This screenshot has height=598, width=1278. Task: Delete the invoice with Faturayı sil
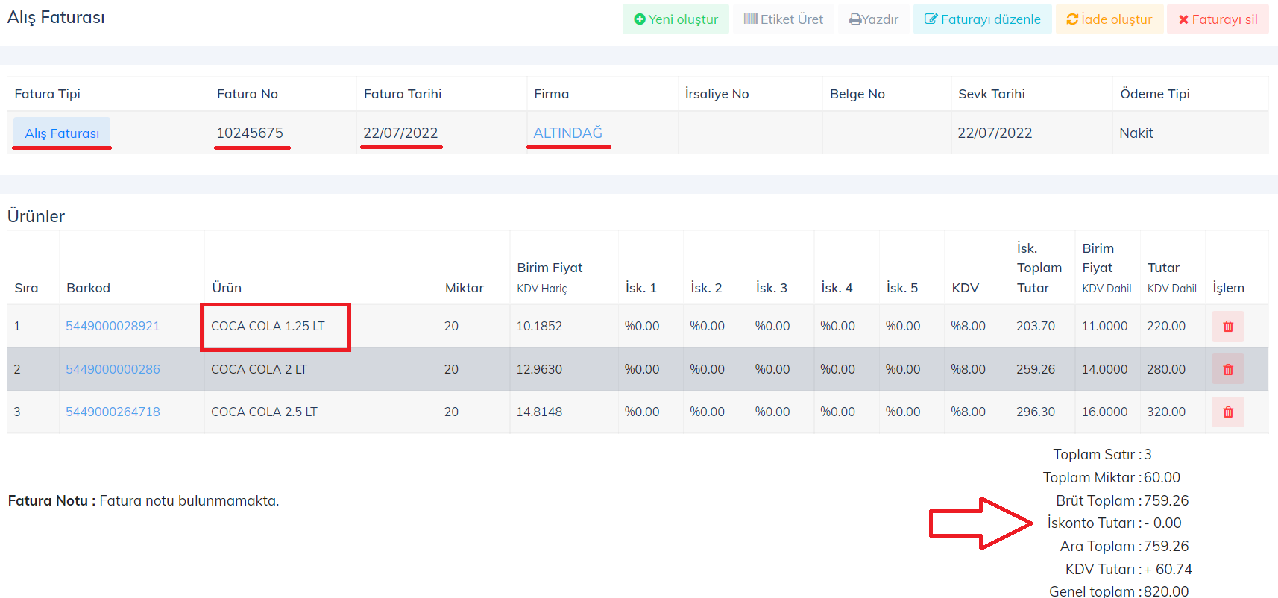1218,19
